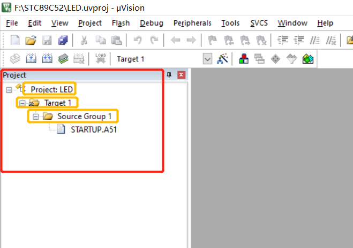Image resolution: width=353 pixels, height=248 pixels.
Task: Redo the last action
Action: tap(154, 41)
